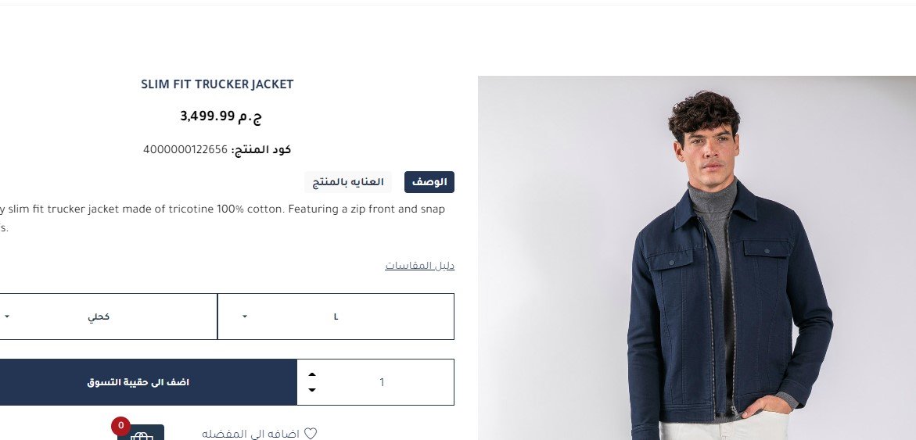Open the color selector showing كحلي

click(x=108, y=317)
